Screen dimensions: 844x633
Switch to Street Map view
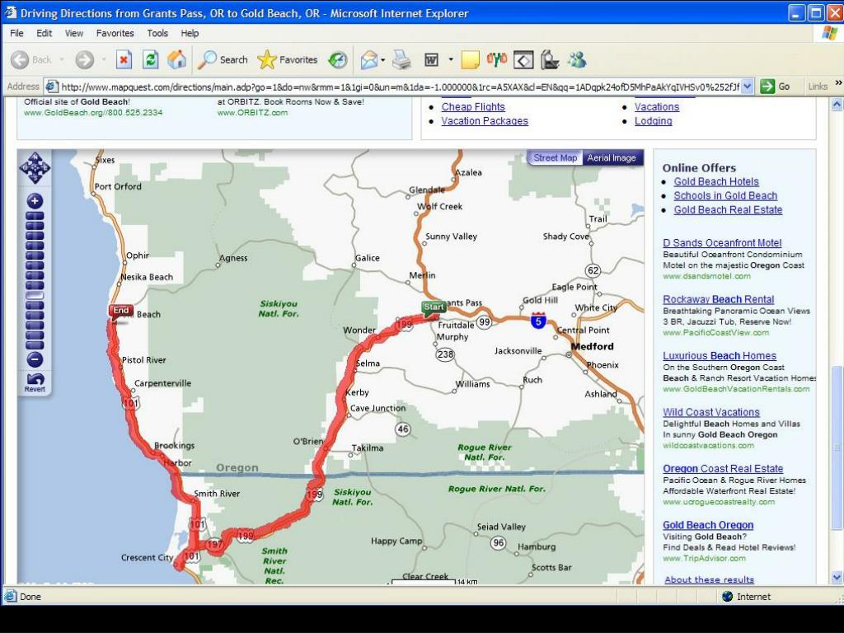click(555, 157)
